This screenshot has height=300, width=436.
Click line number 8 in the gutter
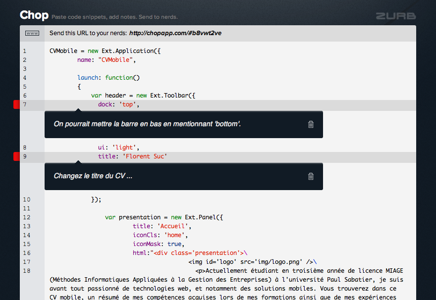point(25,148)
